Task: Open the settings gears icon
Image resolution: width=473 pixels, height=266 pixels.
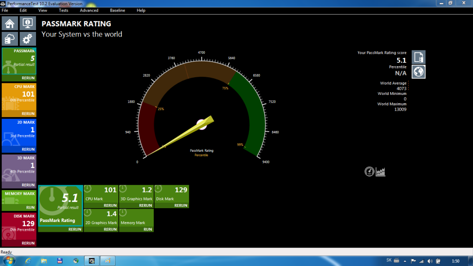Action: pos(27,39)
